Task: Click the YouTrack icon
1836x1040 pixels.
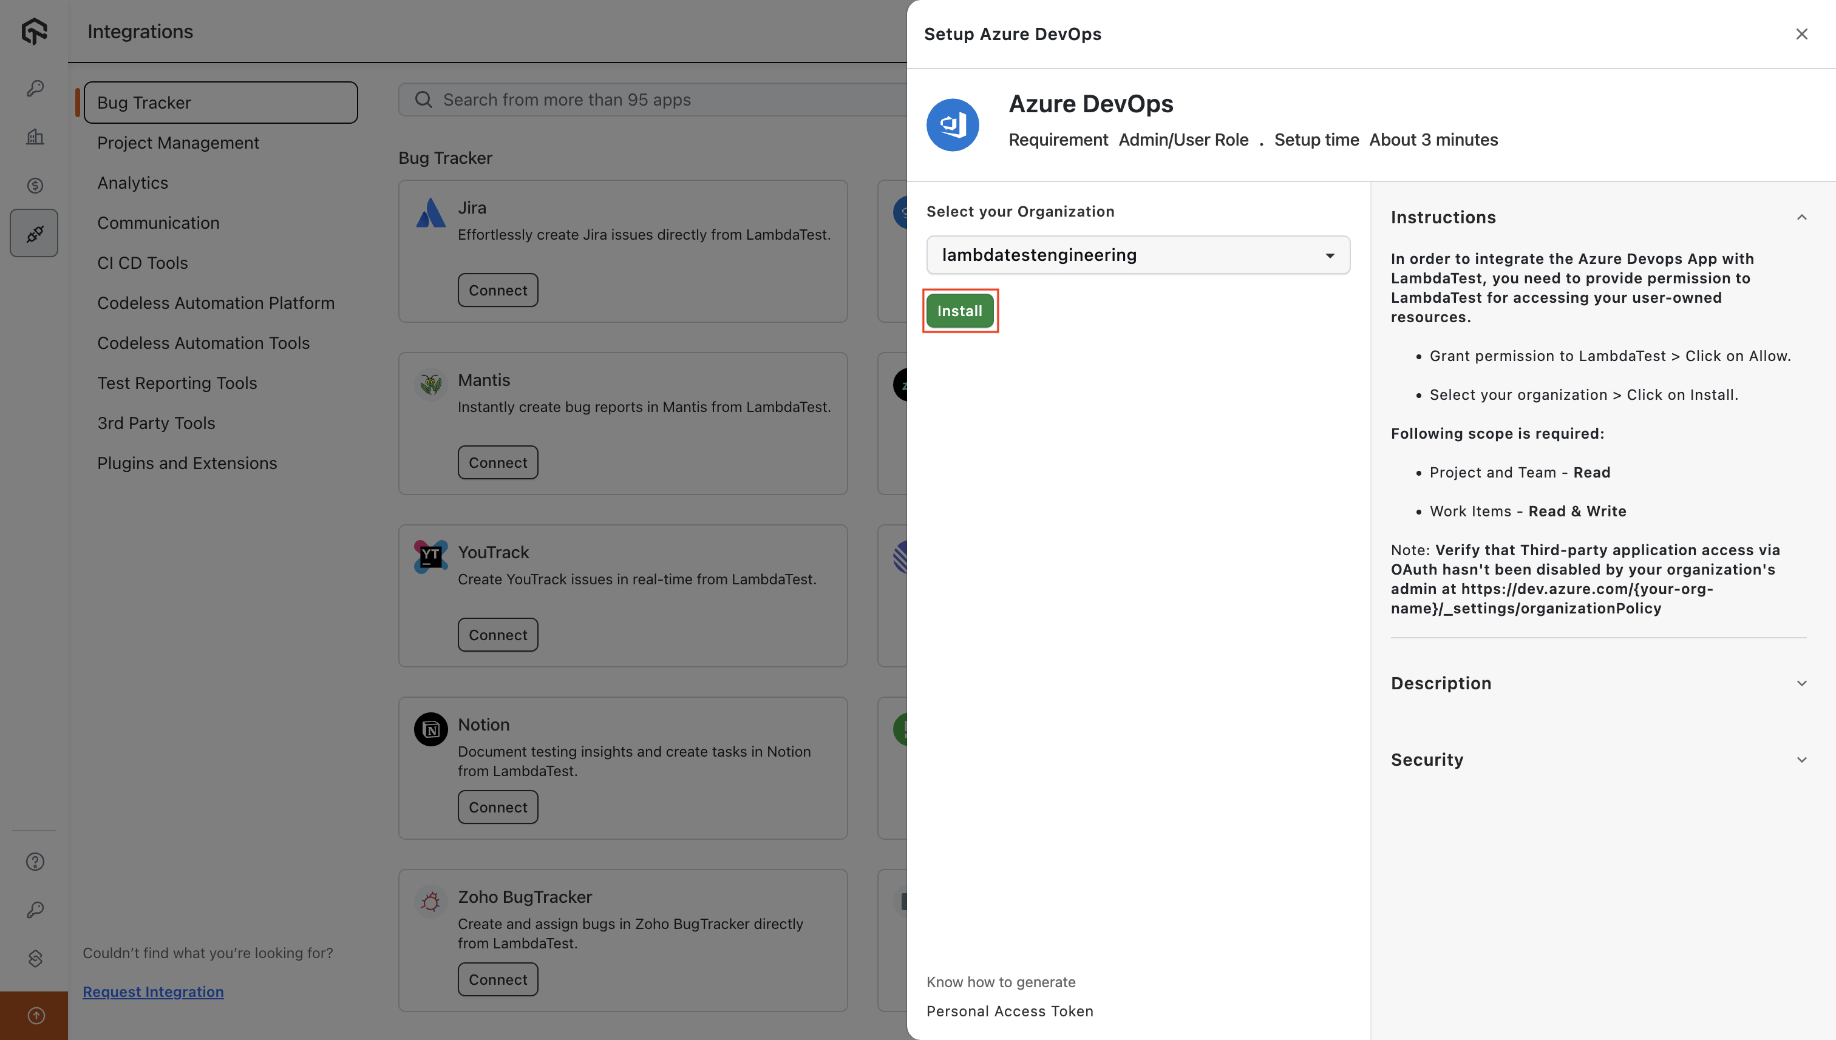Action: click(430, 556)
